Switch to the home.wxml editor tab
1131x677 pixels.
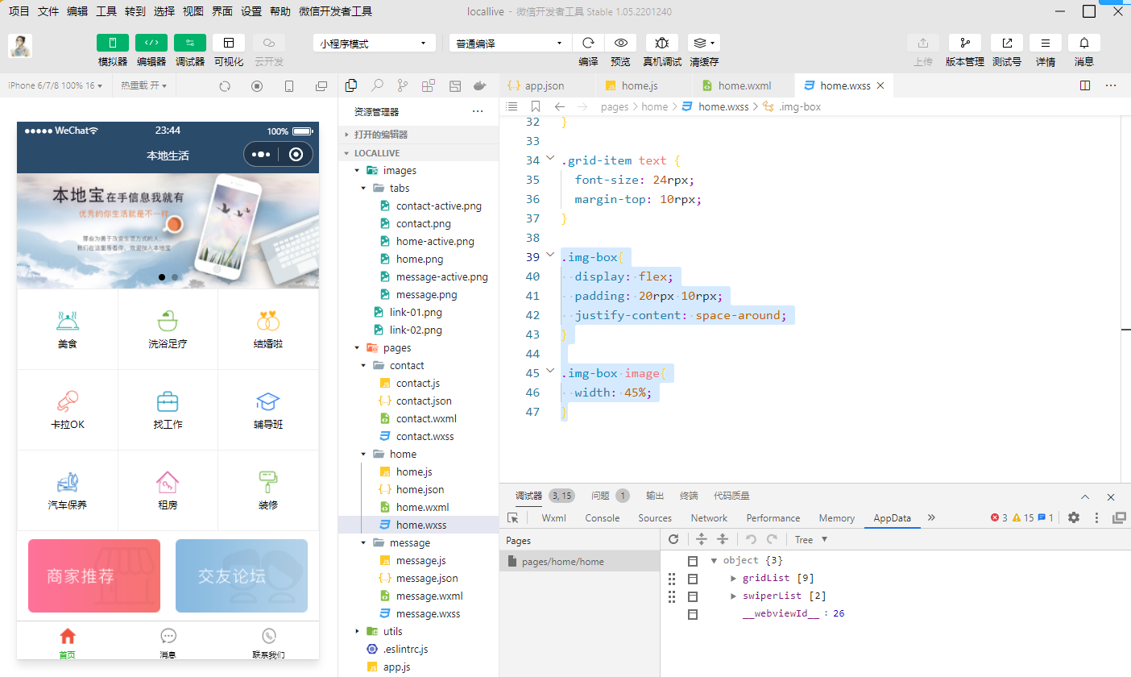[x=744, y=85]
